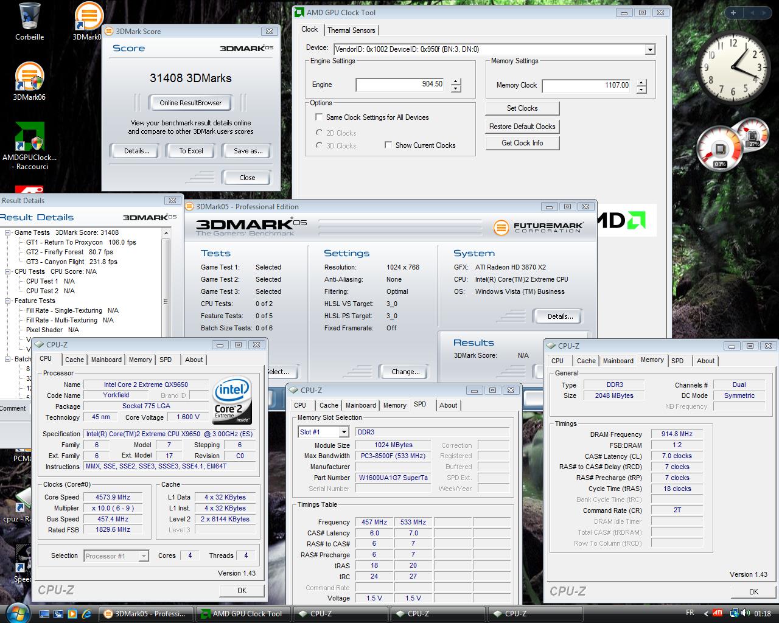Click the Result Details vertical scrollbar thumb
779x623 pixels.
click(x=166, y=302)
